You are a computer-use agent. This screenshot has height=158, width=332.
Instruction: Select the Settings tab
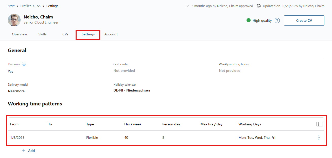coord(88,35)
